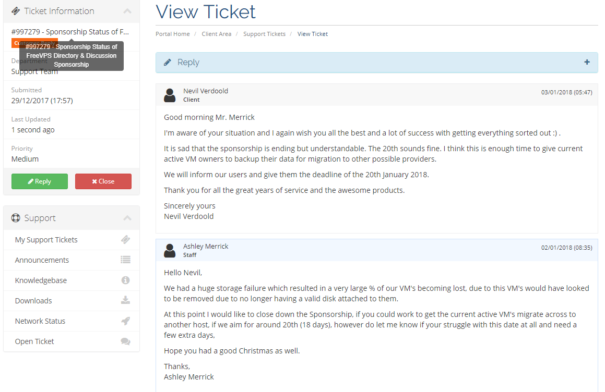Expand the Reply panel with plus sign
Screen dimensions: 605x392
pyautogui.click(x=587, y=62)
